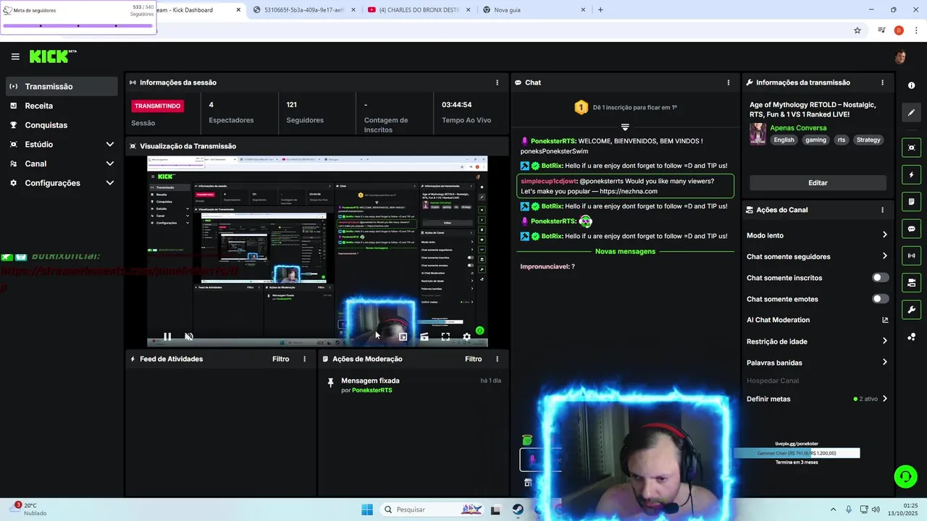
Task: Bookmark this page with the star icon
Action: pyautogui.click(x=857, y=30)
